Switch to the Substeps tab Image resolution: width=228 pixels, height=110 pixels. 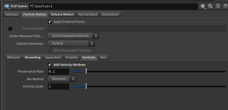coord(12,14)
